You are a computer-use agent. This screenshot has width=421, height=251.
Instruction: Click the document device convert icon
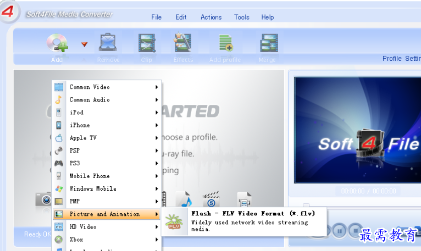click(x=244, y=199)
